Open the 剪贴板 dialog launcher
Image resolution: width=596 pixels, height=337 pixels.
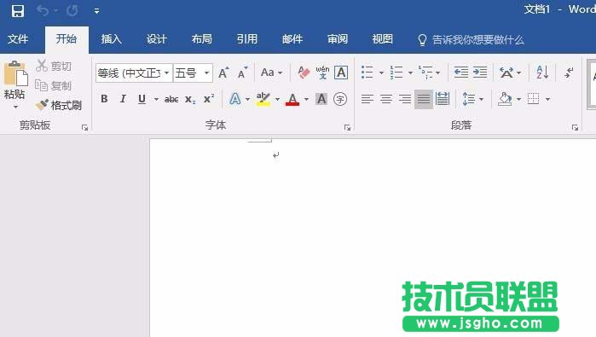click(x=84, y=128)
